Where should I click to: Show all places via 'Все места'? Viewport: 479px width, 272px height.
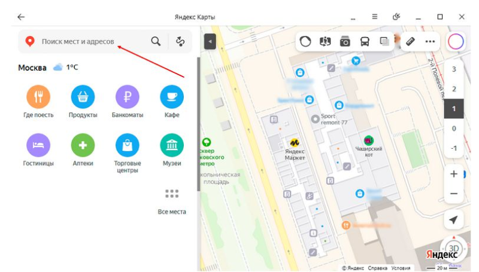click(172, 201)
